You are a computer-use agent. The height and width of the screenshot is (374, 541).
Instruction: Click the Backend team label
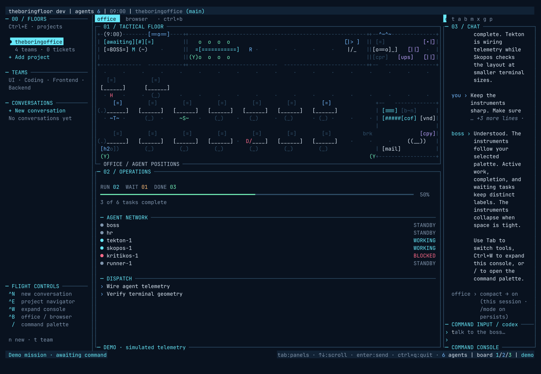tap(19, 88)
